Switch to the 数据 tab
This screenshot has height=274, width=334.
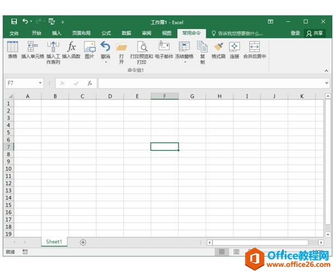click(126, 33)
